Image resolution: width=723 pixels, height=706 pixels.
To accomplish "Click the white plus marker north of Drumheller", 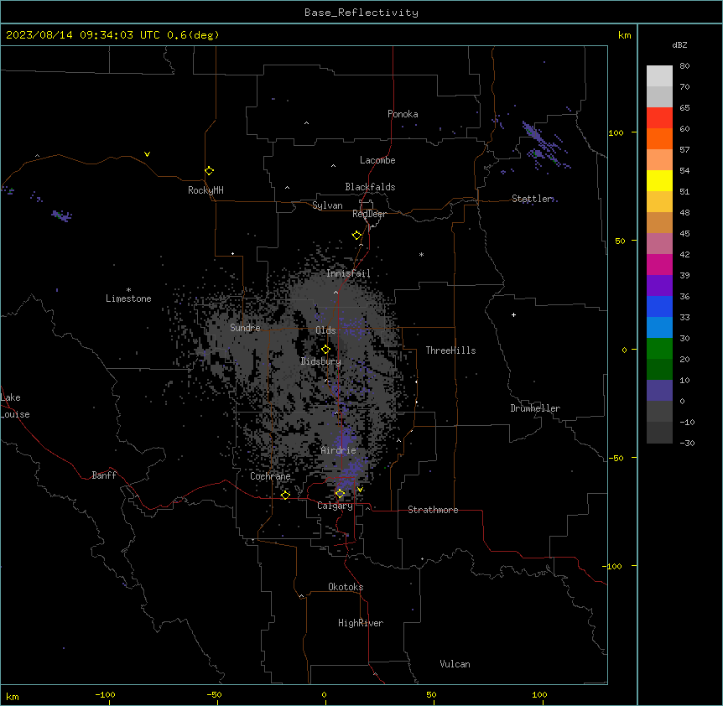I will [x=513, y=314].
